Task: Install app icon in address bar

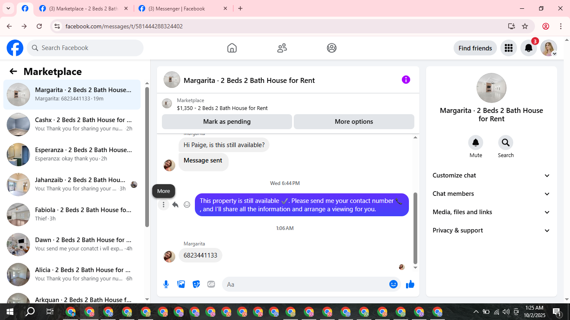Action: point(512,26)
